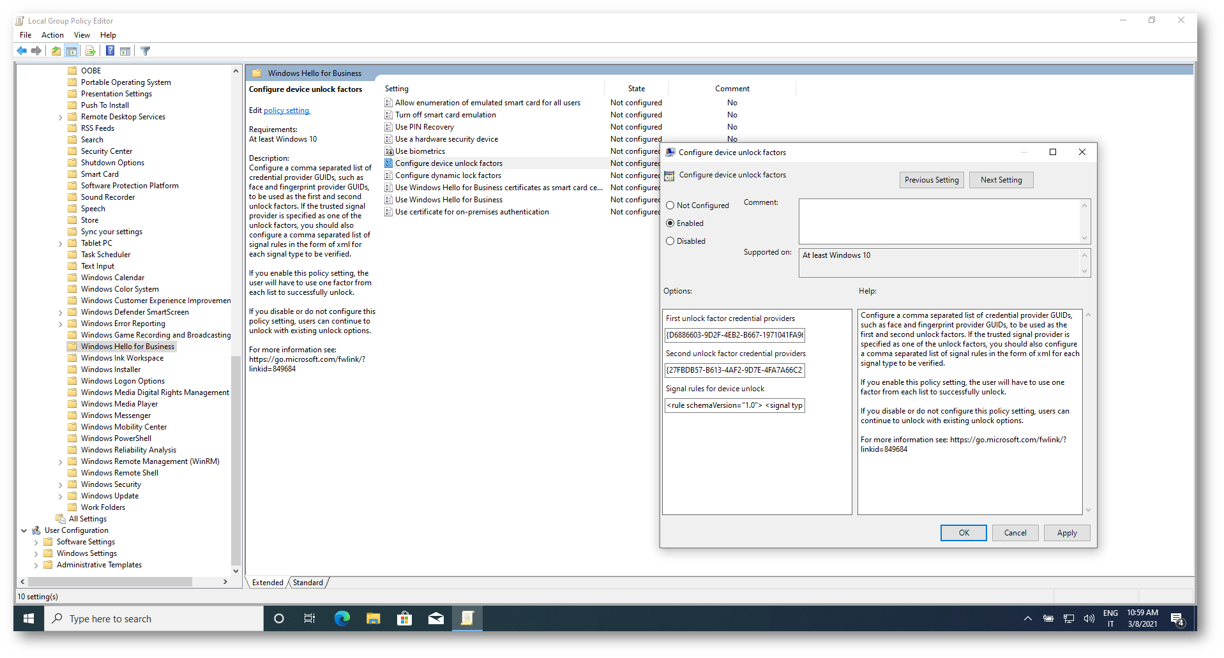Click the Previous Setting button
Image resolution: width=1224 pixels, height=658 pixels.
click(932, 180)
